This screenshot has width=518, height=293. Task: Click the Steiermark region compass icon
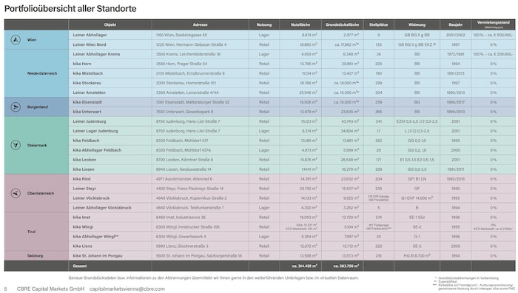tap(16, 145)
